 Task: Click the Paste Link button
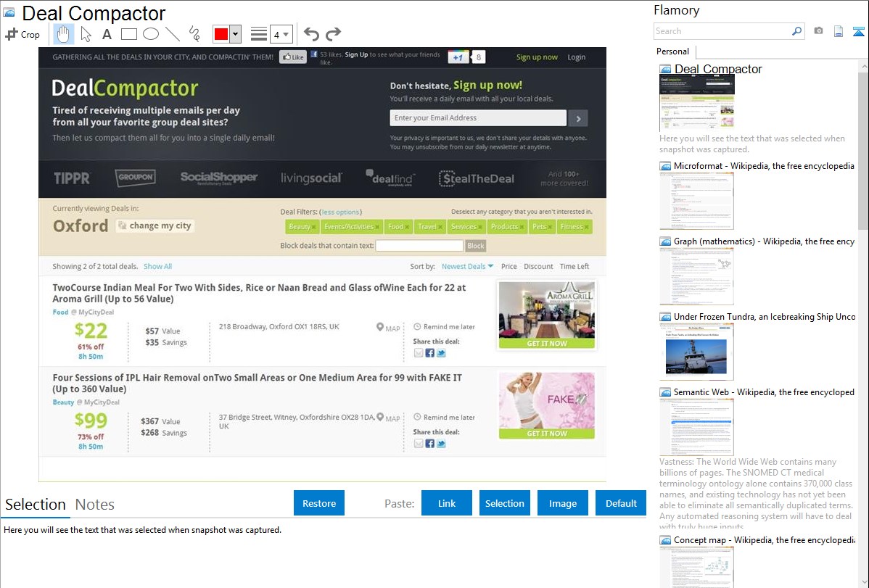447,503
